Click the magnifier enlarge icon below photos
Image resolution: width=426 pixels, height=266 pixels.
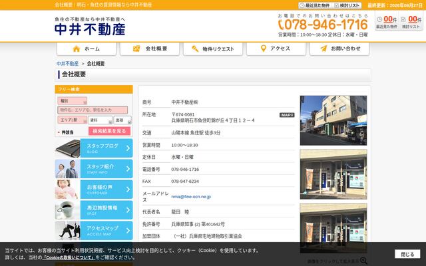[x=363, y=261]
